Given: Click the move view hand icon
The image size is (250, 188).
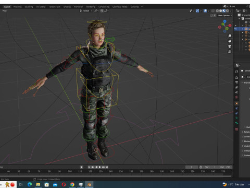Looking at the screenshot, I should point(230,41).
